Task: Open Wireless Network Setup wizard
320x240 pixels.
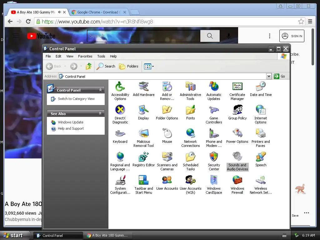Action: [x=261, y=185]
